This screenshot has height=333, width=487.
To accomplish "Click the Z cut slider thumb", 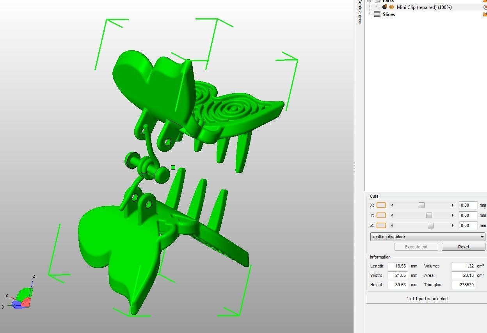I will (x=430, y=225).
